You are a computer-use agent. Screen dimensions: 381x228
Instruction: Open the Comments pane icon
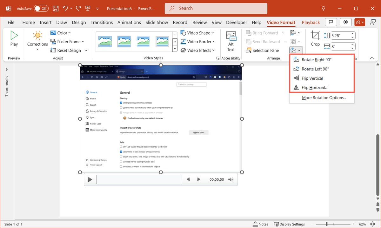[x=331, y=22]
